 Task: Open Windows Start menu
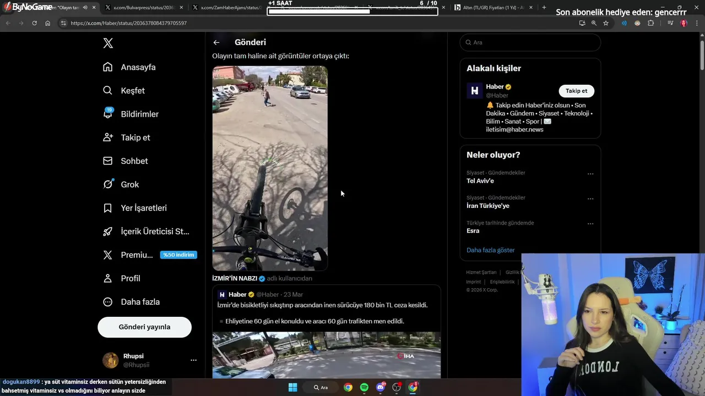(x=292, y=387)
